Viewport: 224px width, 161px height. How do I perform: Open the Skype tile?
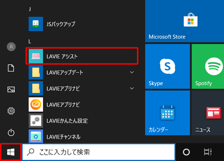coord(168,66)
